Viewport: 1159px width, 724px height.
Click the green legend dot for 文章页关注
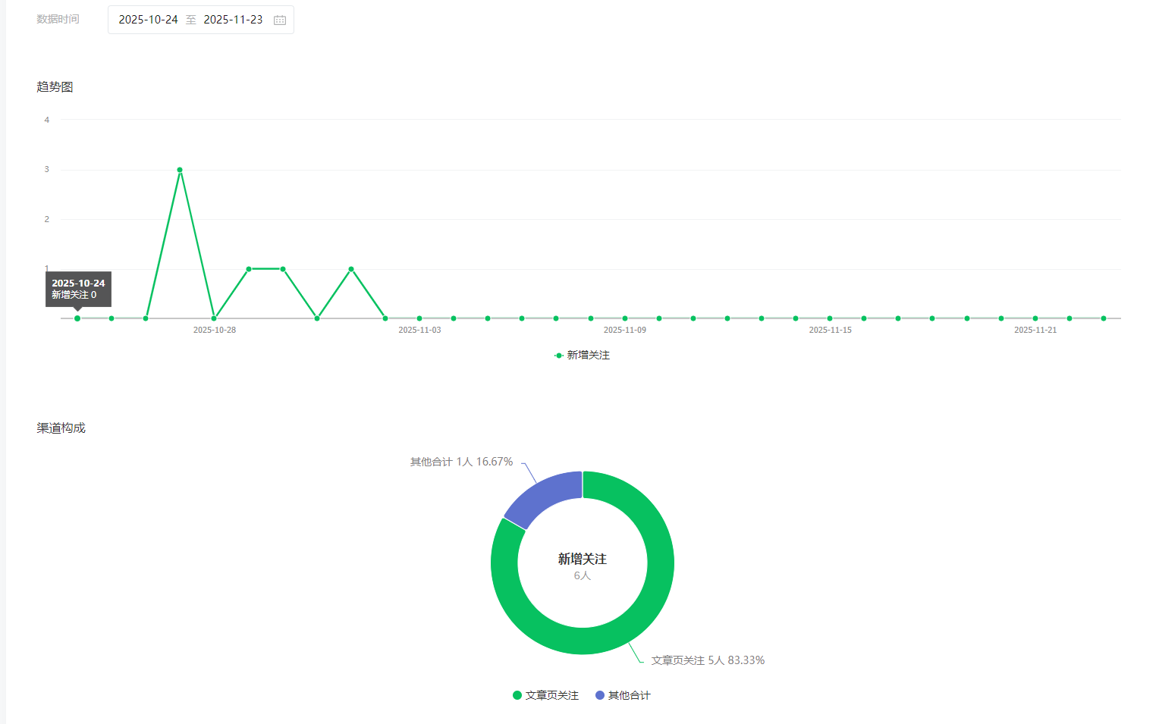tap(517, 695)
